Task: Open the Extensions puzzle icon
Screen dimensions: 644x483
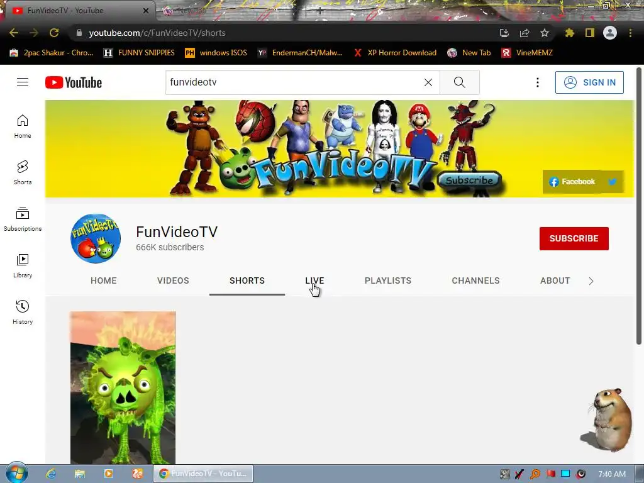Action: pos(569,33)
